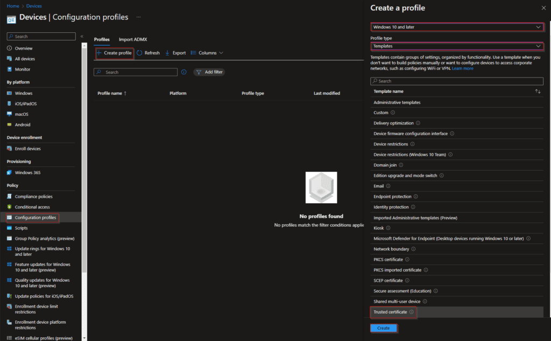
Task: Click info icon next to Trusted certificate
Action: pos(412,312)
